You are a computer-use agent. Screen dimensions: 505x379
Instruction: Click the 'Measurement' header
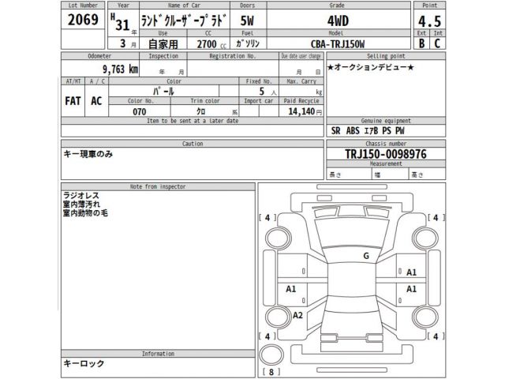point(386,163)
